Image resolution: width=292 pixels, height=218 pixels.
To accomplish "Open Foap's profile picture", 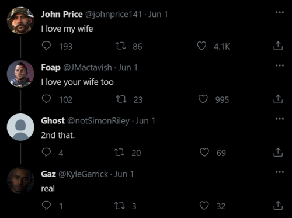I will [x=20, y=74].
